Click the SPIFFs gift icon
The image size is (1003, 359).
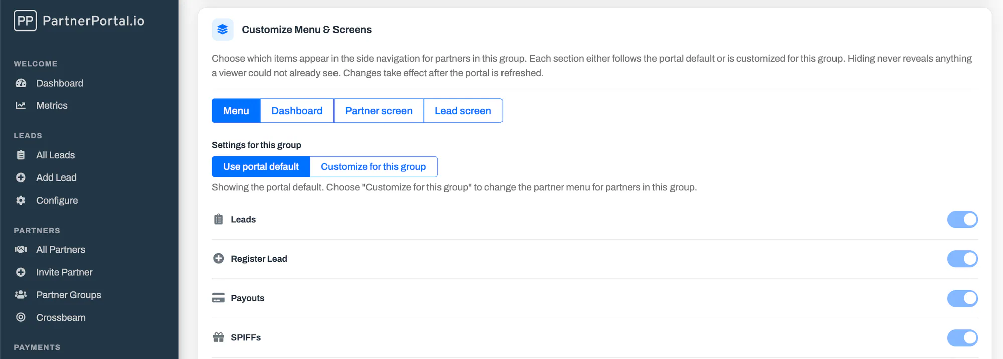click(x=219, y=337)
